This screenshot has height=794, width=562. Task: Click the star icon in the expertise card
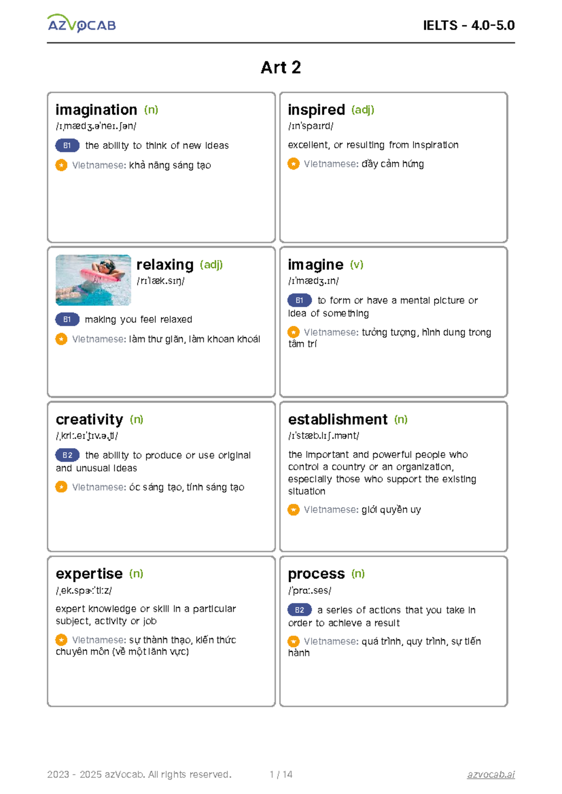pyautogui.click(x=61, y=640)
